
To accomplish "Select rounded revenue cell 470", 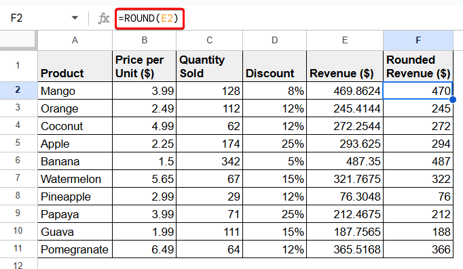I will coord(418,90).
